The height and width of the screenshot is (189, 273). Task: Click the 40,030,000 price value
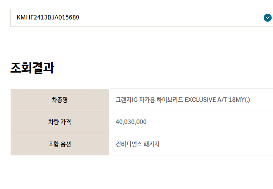(x=131, y=122)
